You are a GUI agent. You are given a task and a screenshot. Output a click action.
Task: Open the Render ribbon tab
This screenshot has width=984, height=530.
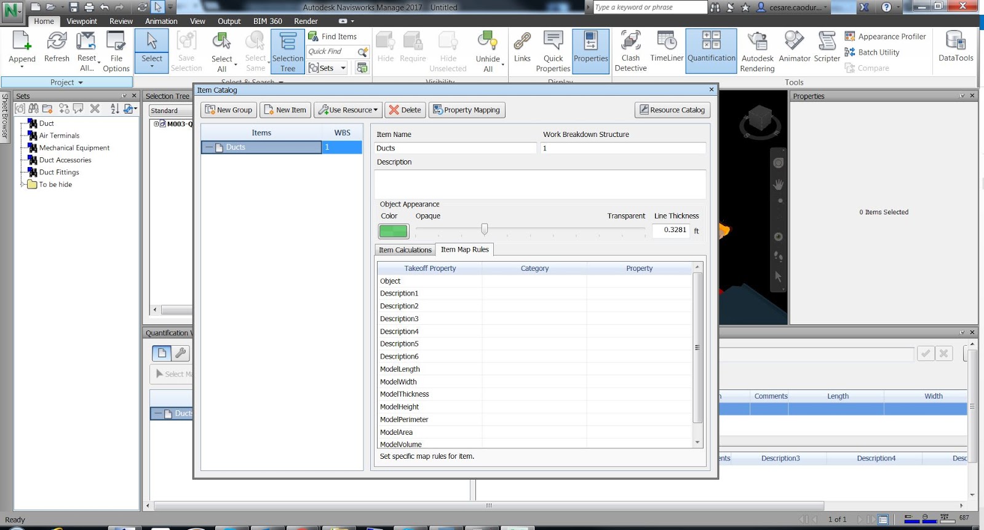pyautogui.click(x=306, y=21)
